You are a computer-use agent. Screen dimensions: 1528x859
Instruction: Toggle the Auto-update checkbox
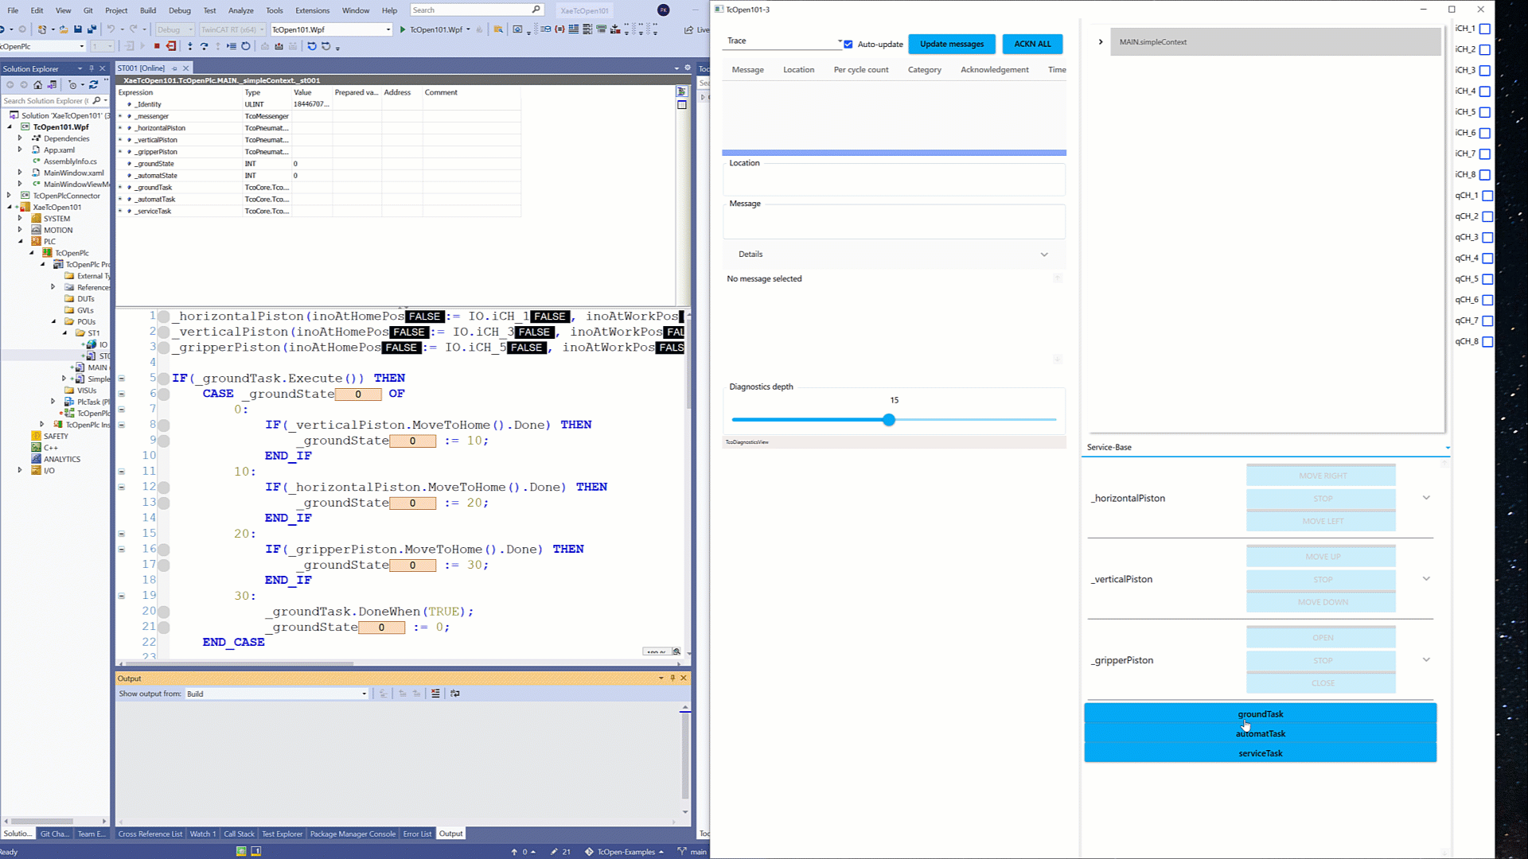(x=848, y=45)
